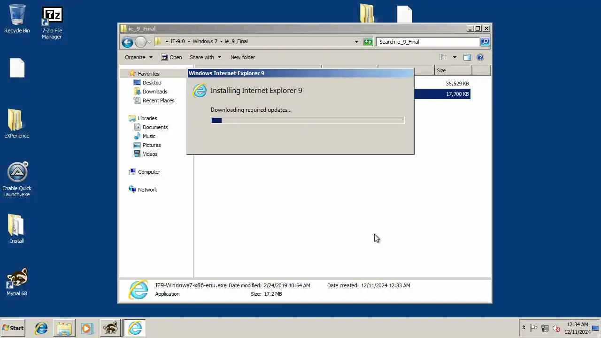Click the IE9 file icon in details pane
The width and height of the screenshot is (601, 338).
(x=139, y=290)
